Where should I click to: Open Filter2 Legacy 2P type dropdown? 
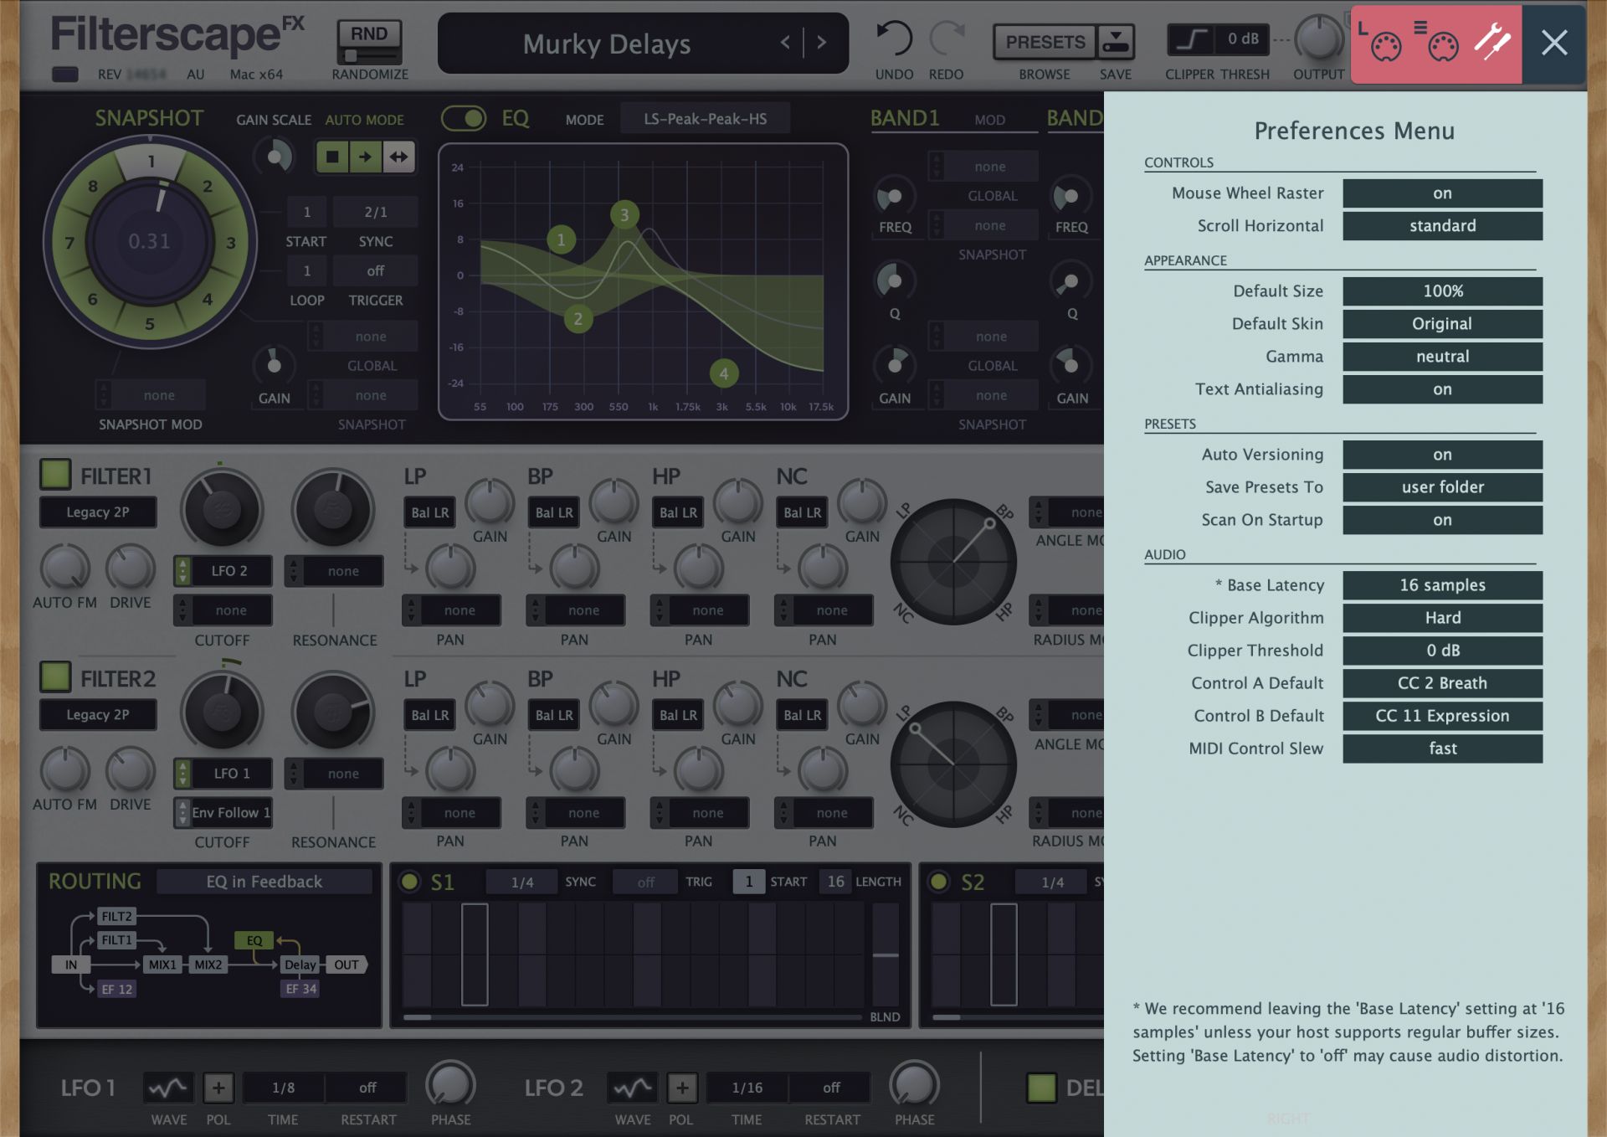pos(98,715)
